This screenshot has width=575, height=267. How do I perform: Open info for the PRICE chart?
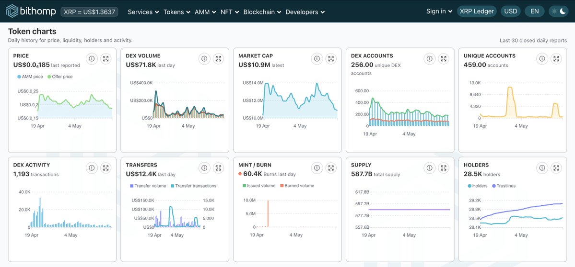[x=92, y=58]
